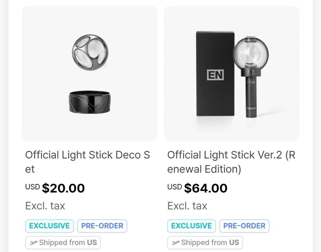This screenshot has width=321, height=252.
Task: Click the airplane icon in Light Stick Ver.2 shipping tag
Action: click(176, 243)
